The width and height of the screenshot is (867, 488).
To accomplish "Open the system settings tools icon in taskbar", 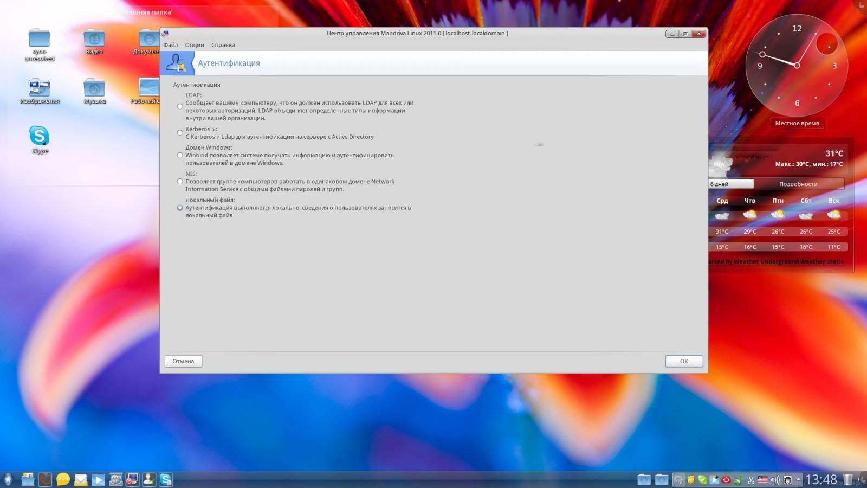I will (x=115, y=479).
